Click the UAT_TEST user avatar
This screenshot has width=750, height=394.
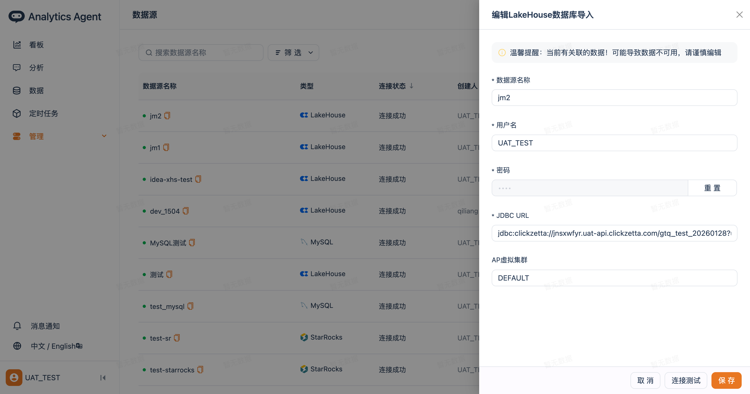click(x=14, y=377)
